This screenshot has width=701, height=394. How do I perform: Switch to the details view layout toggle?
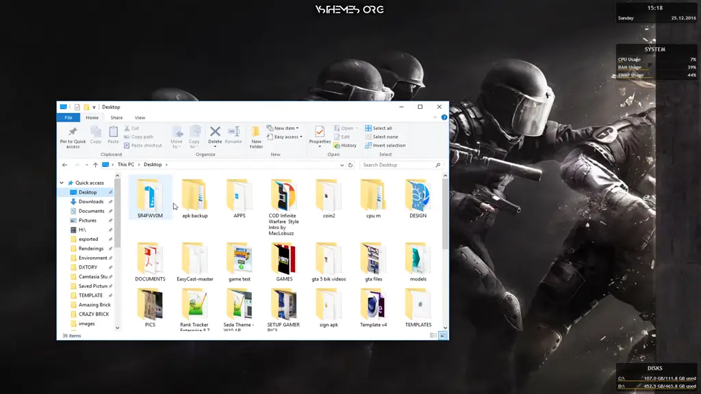[x=433, y=336]
